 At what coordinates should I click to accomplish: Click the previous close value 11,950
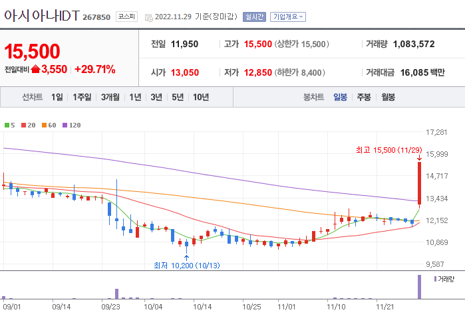coord(184,44)
